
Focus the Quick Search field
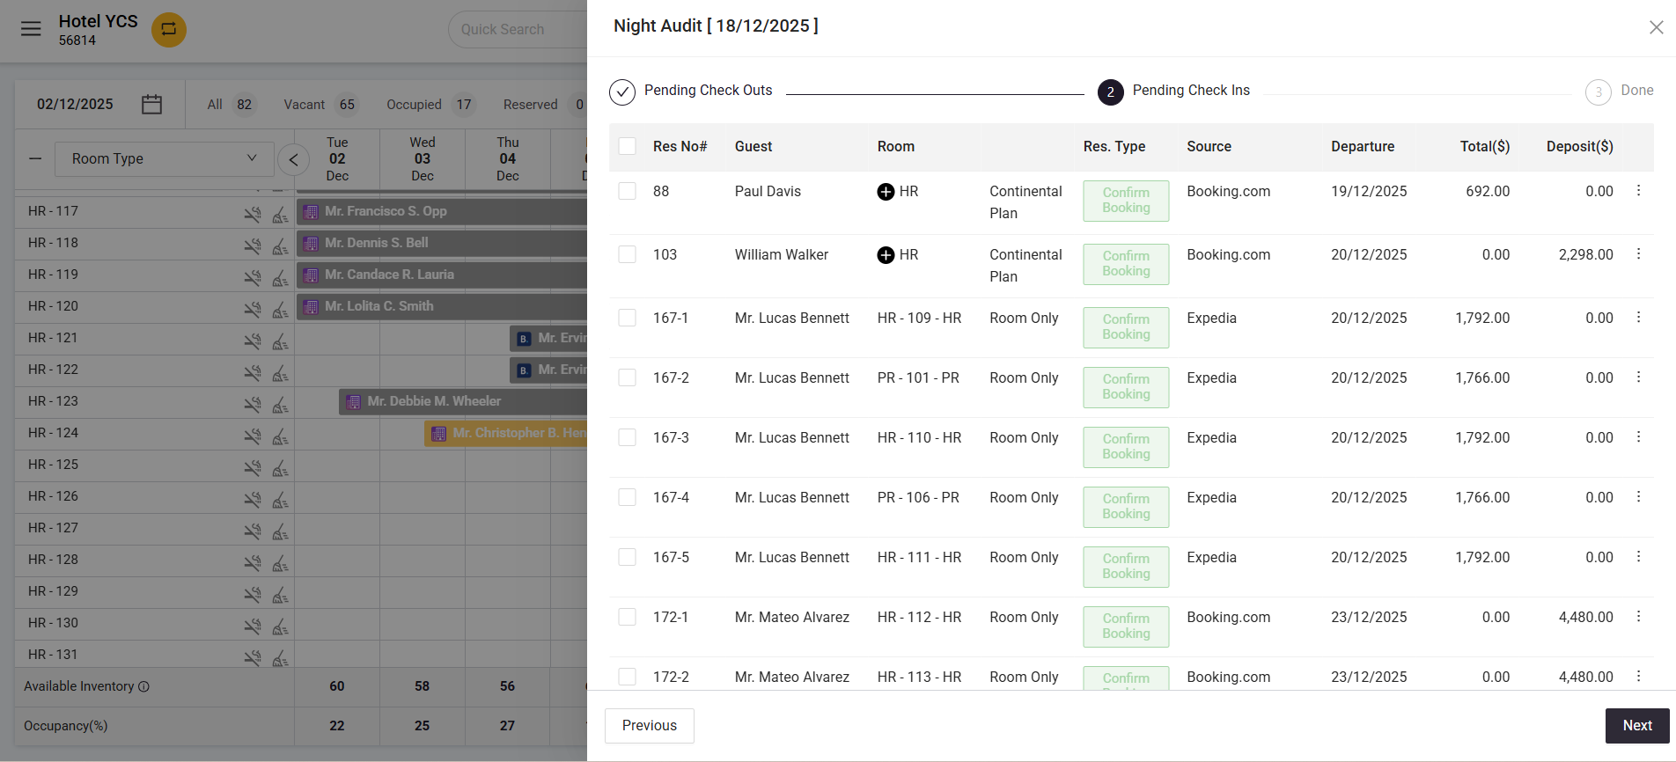click(x=518, y=29)
